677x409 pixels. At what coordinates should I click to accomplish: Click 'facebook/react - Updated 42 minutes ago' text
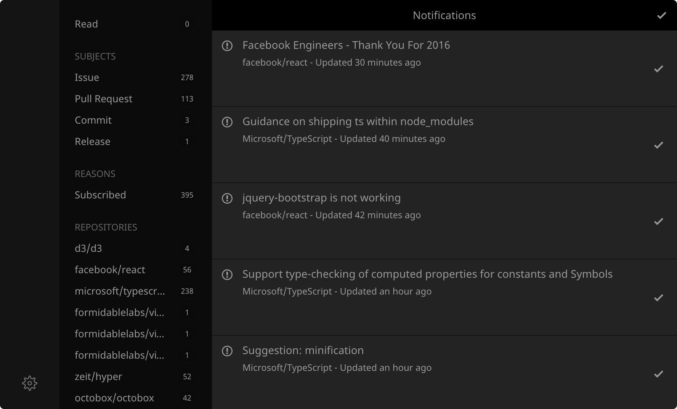pyautogui.click(x=332, y=215)
